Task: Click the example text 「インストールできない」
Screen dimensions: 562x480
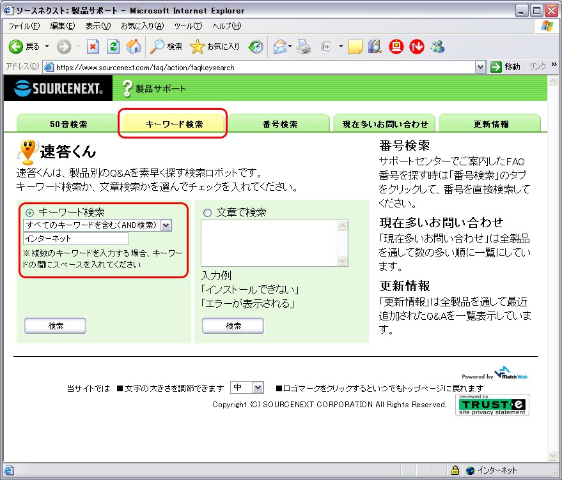Action: [250, 289]
